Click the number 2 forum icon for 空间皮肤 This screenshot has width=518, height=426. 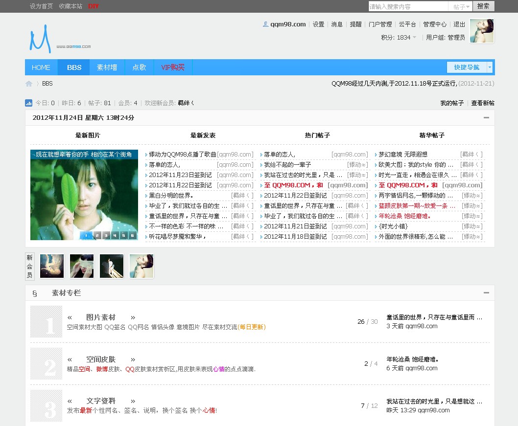click(x=46, y=363)
